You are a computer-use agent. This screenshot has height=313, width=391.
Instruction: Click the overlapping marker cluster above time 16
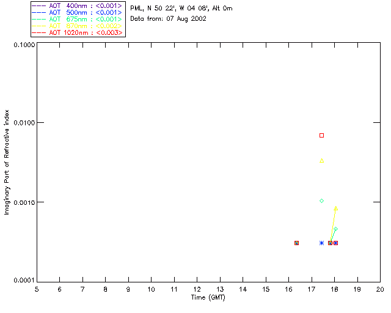point(296,243)
